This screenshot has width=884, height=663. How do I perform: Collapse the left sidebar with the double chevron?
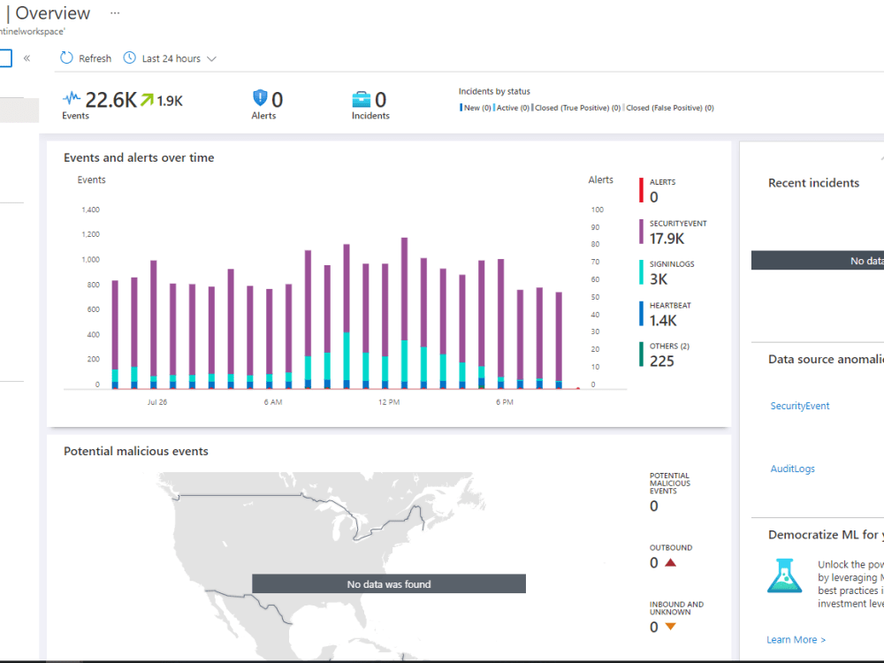click(x=27, y=57)
